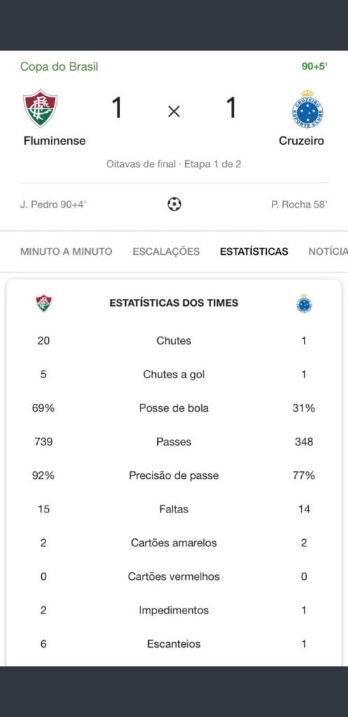Image resolution: width=348 pixels, height=717 pixels.
Task: Open the Notícias tab
Action: pos(328,251)
